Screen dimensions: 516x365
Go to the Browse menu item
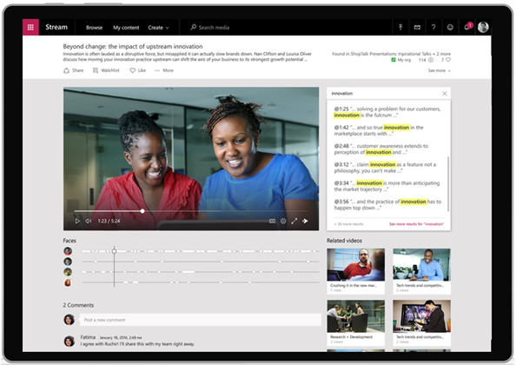94,28
